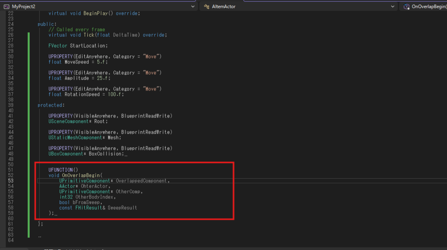This screenshot has width=447, height=250.
Task: Place cursor on RotationSpeed variable
Action: pyautogui.click(x=83, y=94)
